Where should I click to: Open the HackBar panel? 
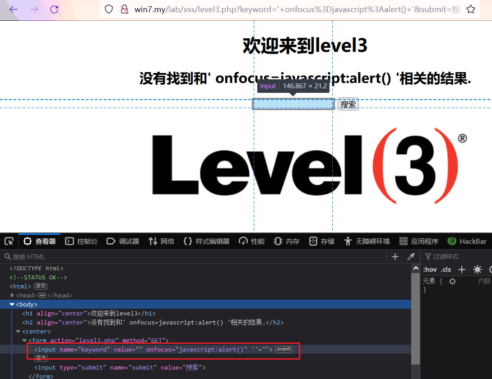click(x=467, y=241)
